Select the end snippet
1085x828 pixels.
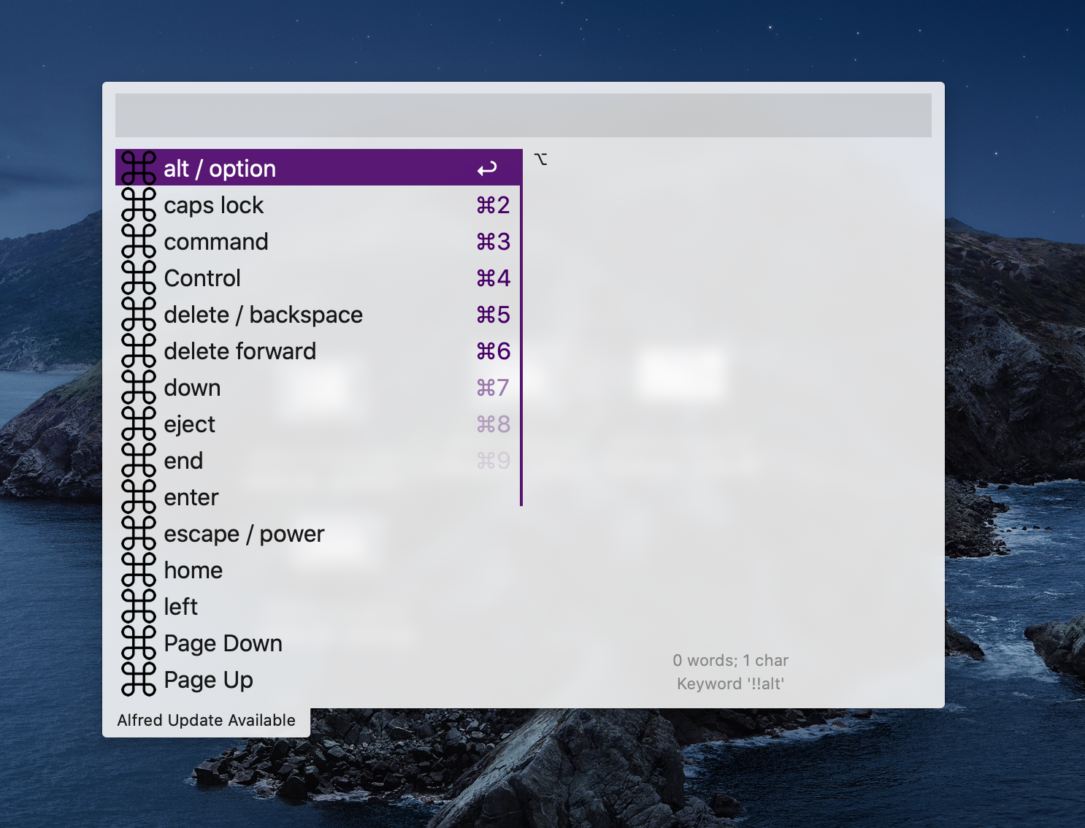319,460
